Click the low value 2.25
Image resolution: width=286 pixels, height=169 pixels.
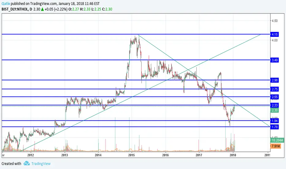[98, 9]
